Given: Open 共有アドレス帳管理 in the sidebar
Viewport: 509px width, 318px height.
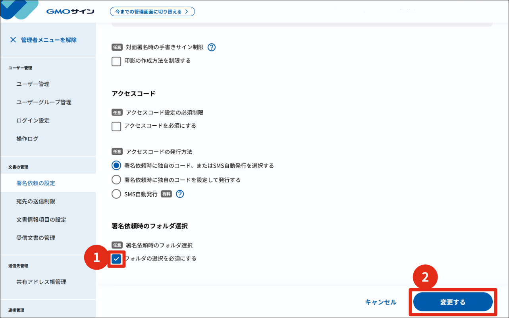Looking at the screenshot, I should tap(41, 282).
